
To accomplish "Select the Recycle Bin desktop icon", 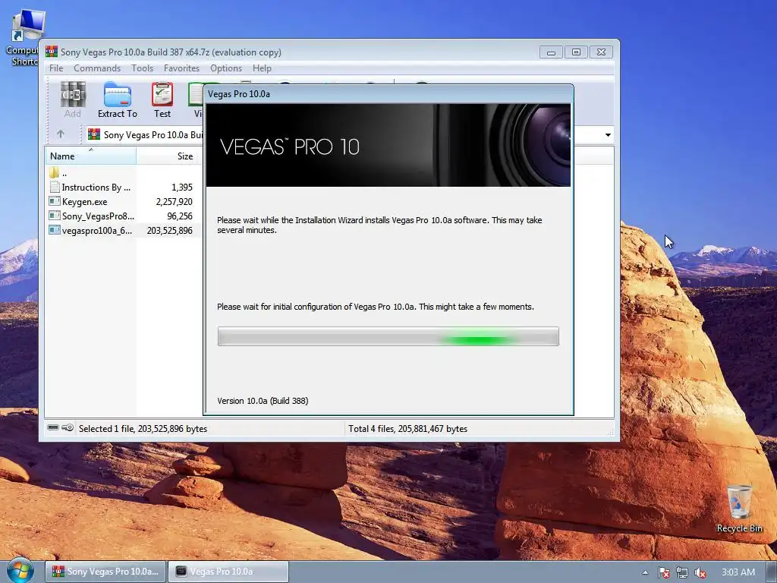I will pyautogui.click(x=739, y=509).
